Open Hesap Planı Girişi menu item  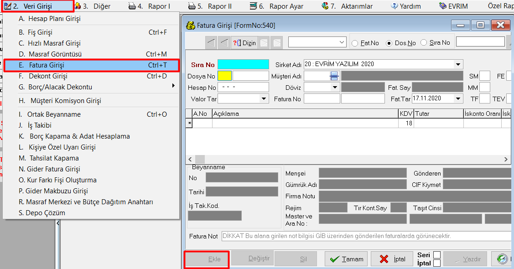coord(92,19)
